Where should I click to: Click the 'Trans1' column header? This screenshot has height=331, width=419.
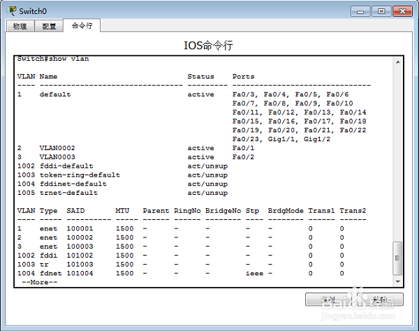click(x=321, y=211)
